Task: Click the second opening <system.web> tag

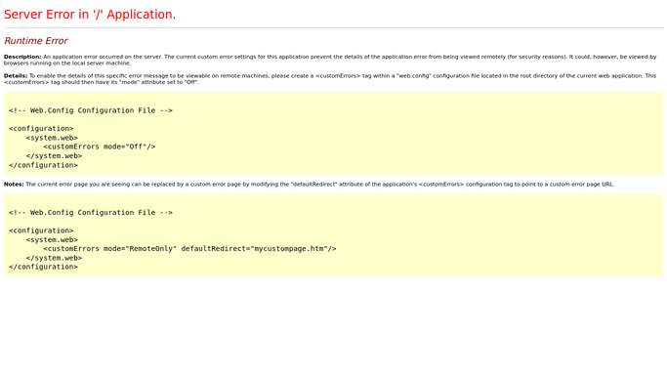Action: [52, 240]
